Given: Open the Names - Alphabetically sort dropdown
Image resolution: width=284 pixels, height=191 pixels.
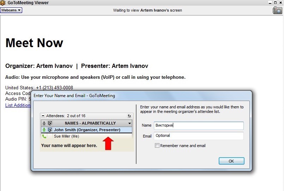Looking at the screenshot, I should click(129, 123).
